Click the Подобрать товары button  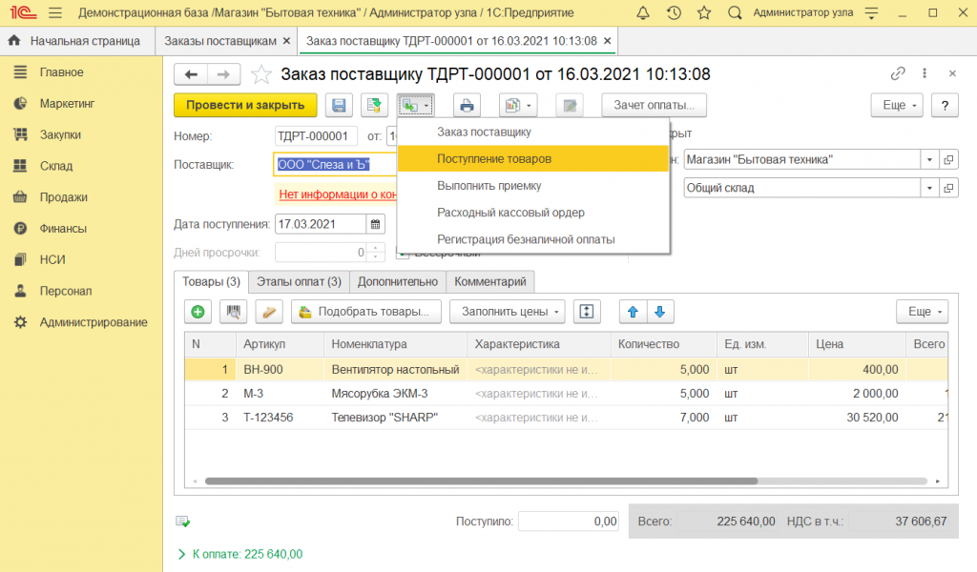pos(366,312)
